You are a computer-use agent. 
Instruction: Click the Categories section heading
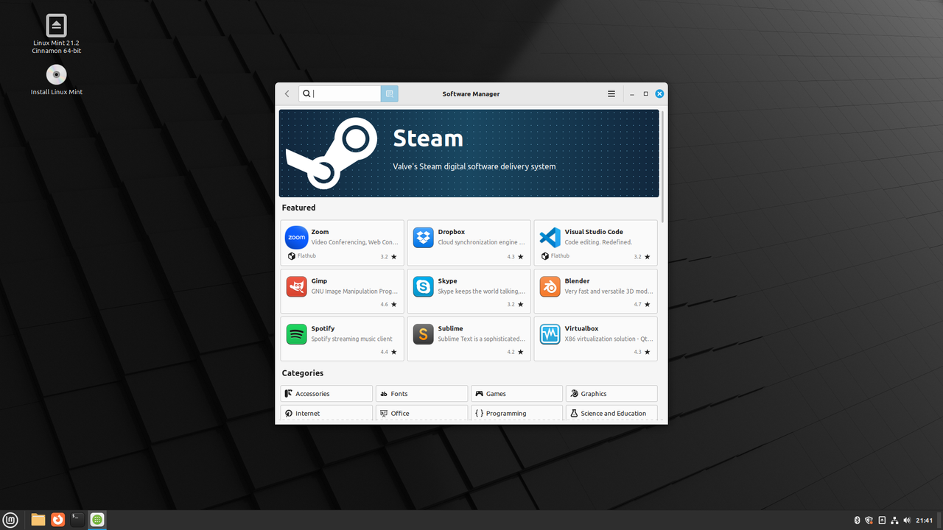coord(302,373)
